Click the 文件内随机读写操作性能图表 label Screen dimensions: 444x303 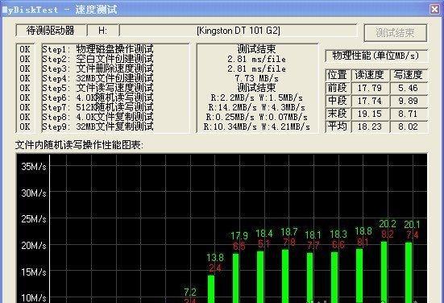click(x=79, y=145)
